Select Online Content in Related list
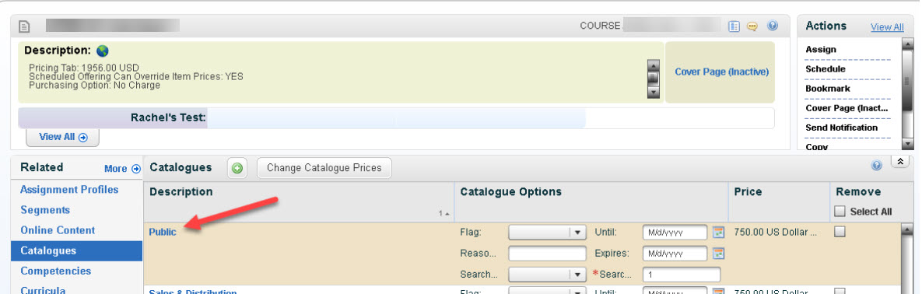 coord(58,230)
